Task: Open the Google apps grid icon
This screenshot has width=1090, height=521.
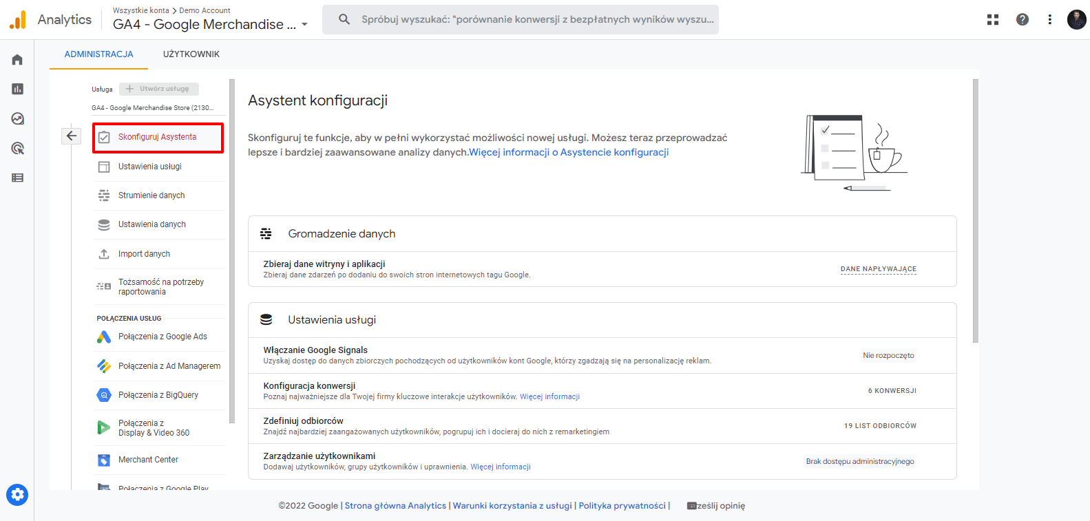Action: [x=992, y=19]
